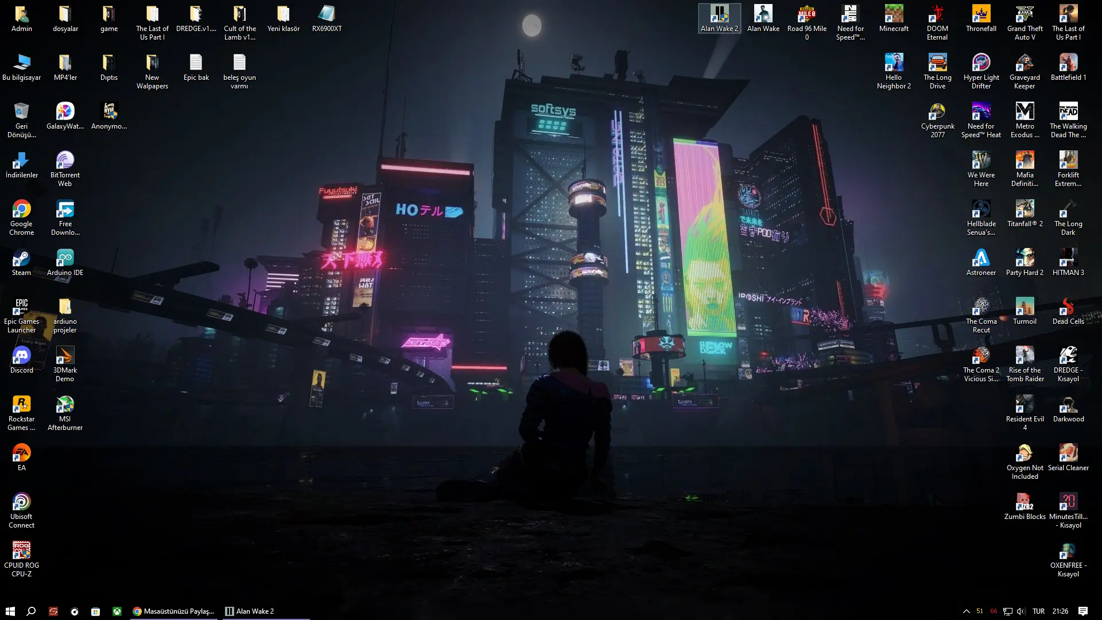Open Xbox app taskbar icon
This screenshot has height=620, width=1102.
117,611
